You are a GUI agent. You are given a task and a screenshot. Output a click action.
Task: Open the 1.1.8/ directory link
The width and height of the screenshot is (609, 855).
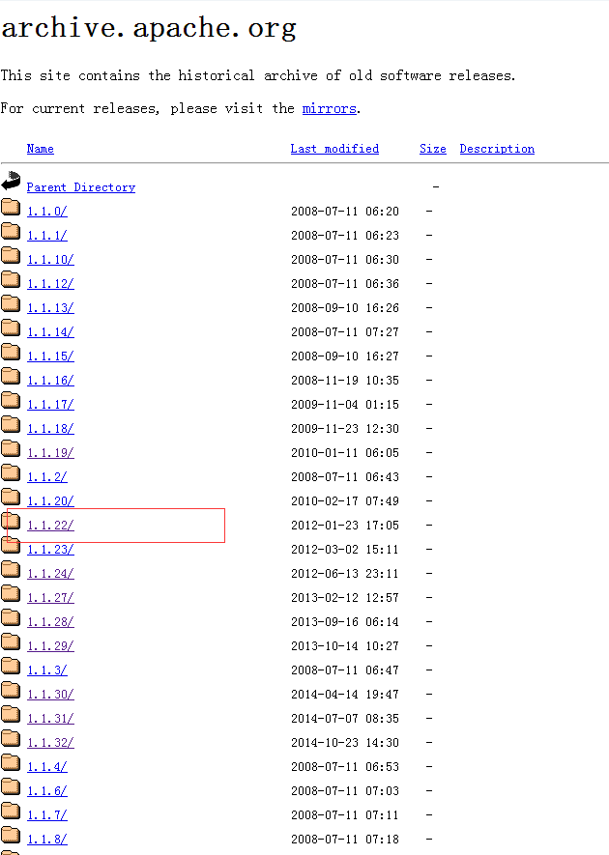(47, 840)
